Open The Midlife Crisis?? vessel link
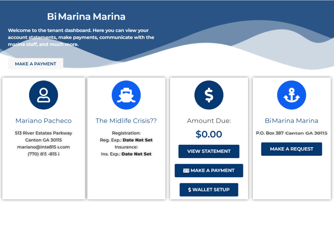The width and height of the screenshot is (334, 229). coord(126,121)
